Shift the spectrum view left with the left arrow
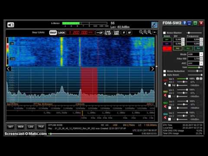The height and width of the screenshot is (156, 208). tap(8, 69)
